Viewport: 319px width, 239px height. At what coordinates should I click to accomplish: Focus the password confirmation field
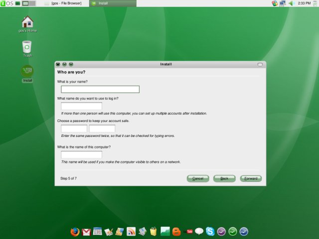102,128
